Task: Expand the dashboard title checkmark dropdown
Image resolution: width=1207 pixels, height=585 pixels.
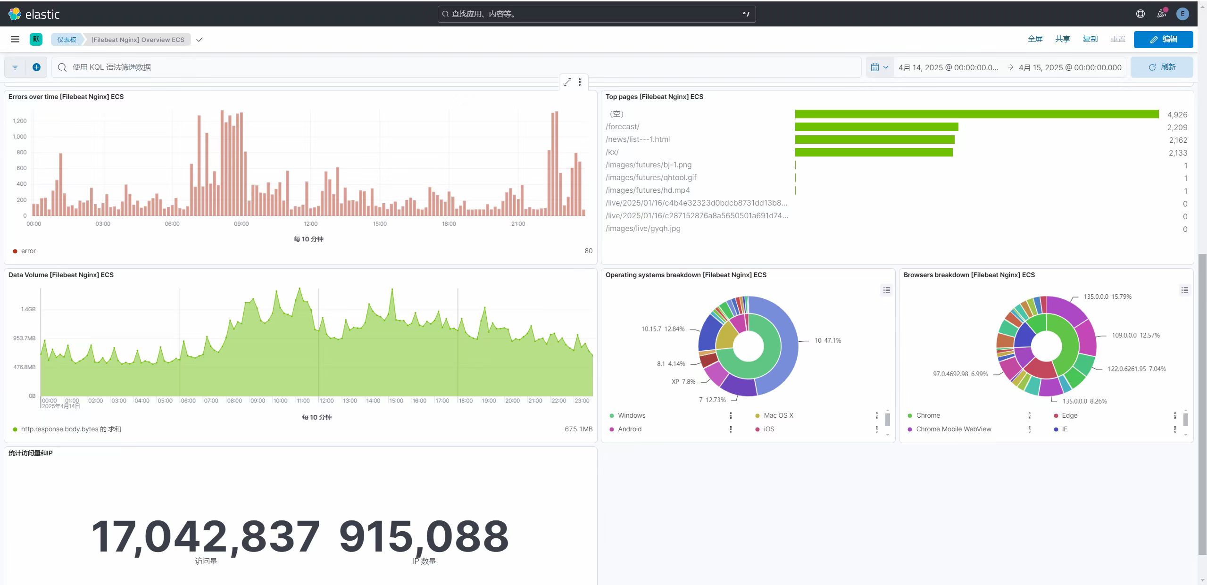Action: (200, 40)
